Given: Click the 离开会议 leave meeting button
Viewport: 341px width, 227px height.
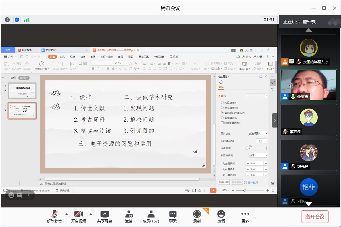Looking at the screenshot, I should [315, 217].
